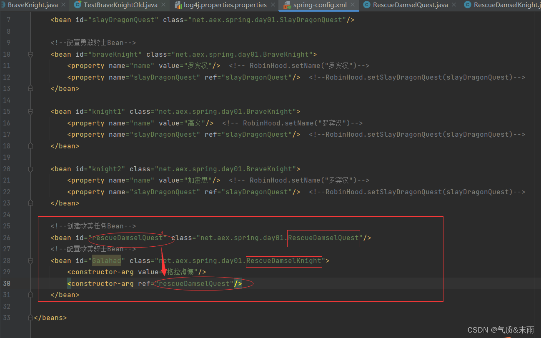Click the spring-config.xml file icon
541x338 pixels.
pyautogui.click(x=287, y=5)
